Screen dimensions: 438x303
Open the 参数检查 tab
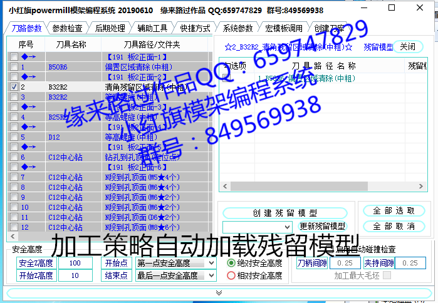click(x=67, y=28)
